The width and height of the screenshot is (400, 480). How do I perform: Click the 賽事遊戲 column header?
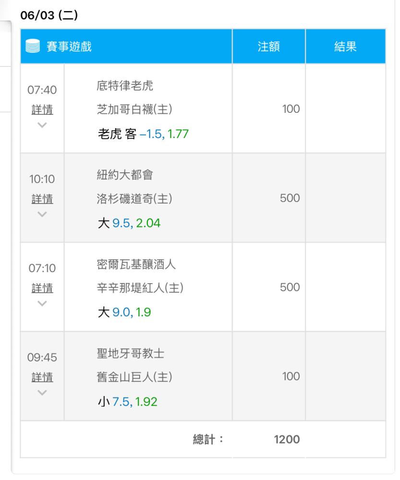pyautogui.click(x=69, y=47)
